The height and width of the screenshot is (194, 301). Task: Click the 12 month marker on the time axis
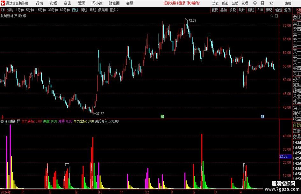(x=147, y=192)
